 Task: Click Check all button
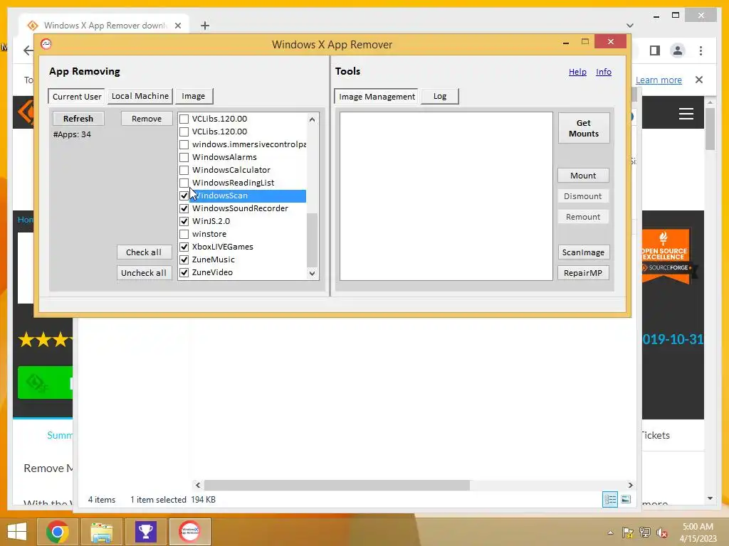(144, 252)
